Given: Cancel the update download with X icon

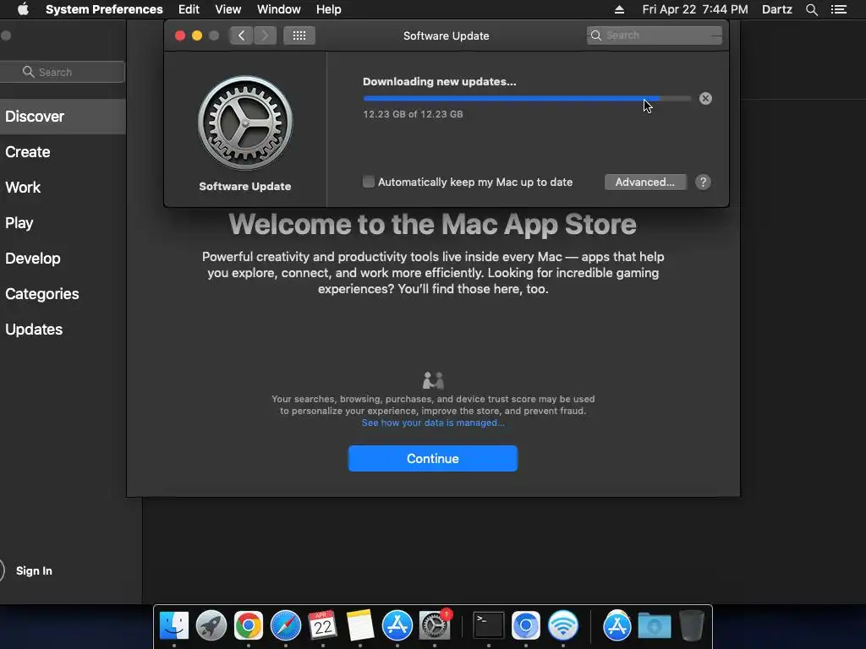Looking at the screenshot, I should point(705,99).
